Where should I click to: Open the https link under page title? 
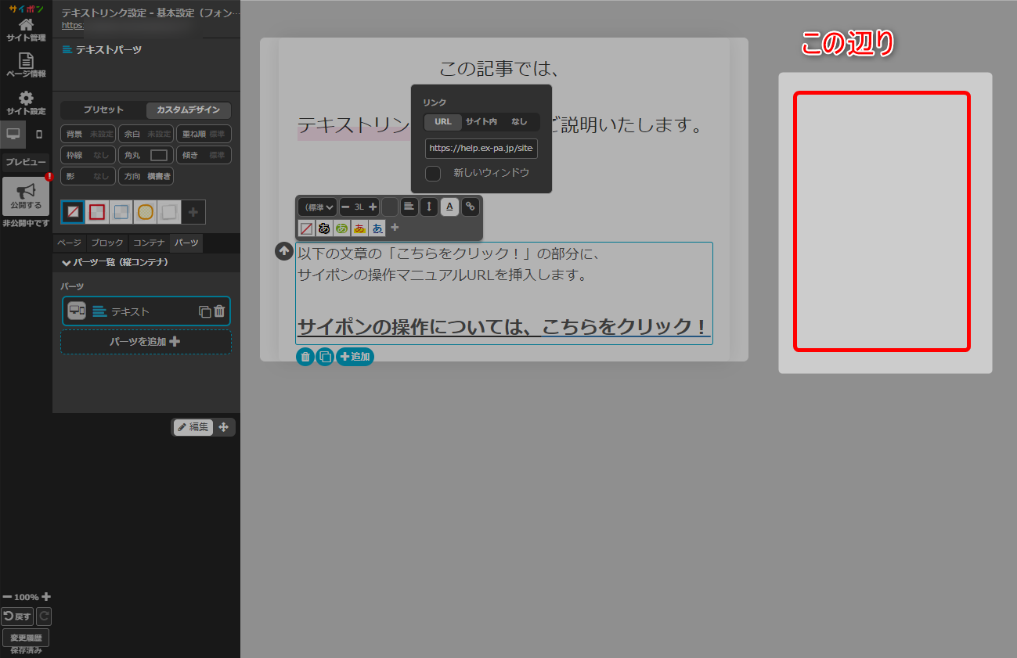pyautogui.click(x=72, y=26)
